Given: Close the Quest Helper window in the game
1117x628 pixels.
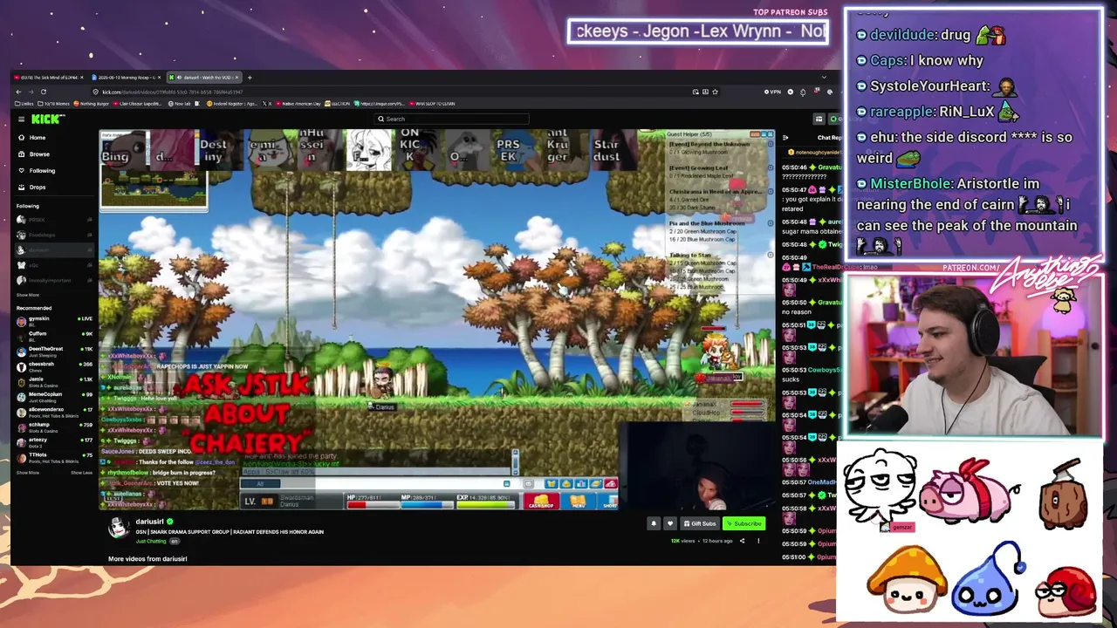Looking at the screenshot, I should 769,134.
